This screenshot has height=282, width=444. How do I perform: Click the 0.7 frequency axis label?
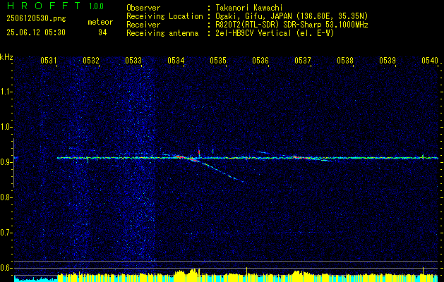tap(6, 233)
